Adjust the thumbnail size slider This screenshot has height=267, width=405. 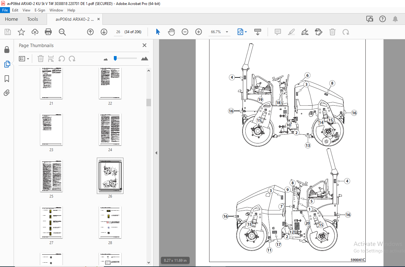[x=115, y=58]
